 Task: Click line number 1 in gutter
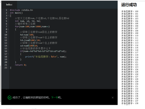click(6, 10)
